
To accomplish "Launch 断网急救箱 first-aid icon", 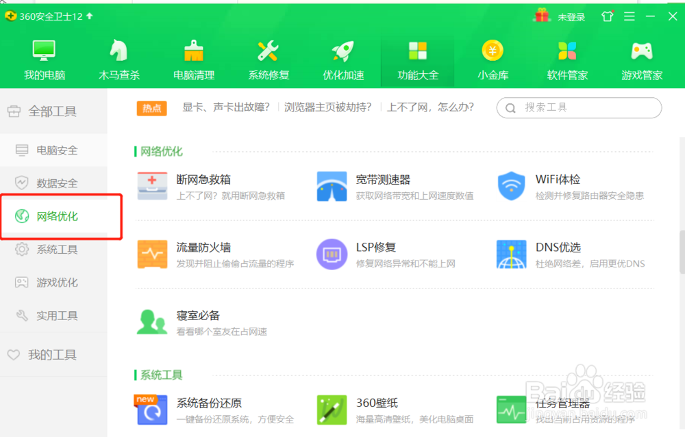I will [152, 186].
